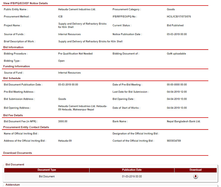Click the Bid Published status text
Screen dimensions: 221x187
coord(175,25)
